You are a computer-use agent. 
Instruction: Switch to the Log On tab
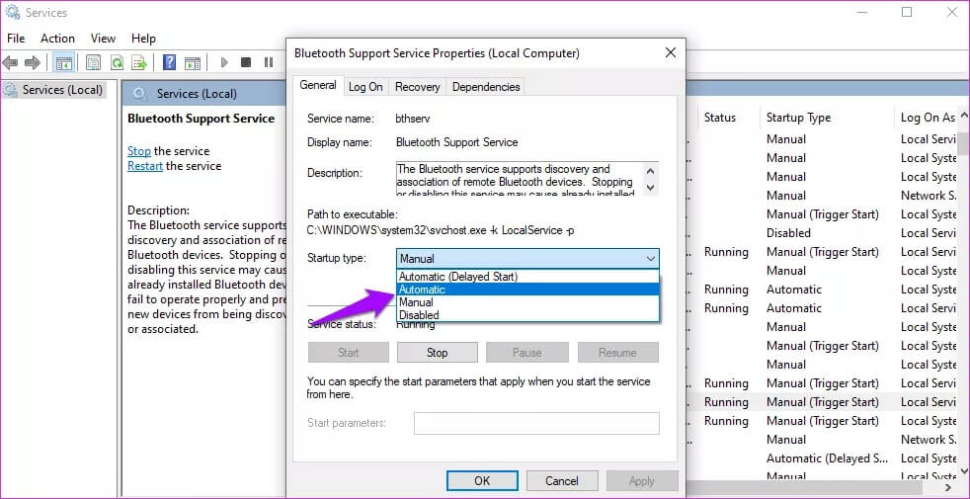[x=365, y=87]
